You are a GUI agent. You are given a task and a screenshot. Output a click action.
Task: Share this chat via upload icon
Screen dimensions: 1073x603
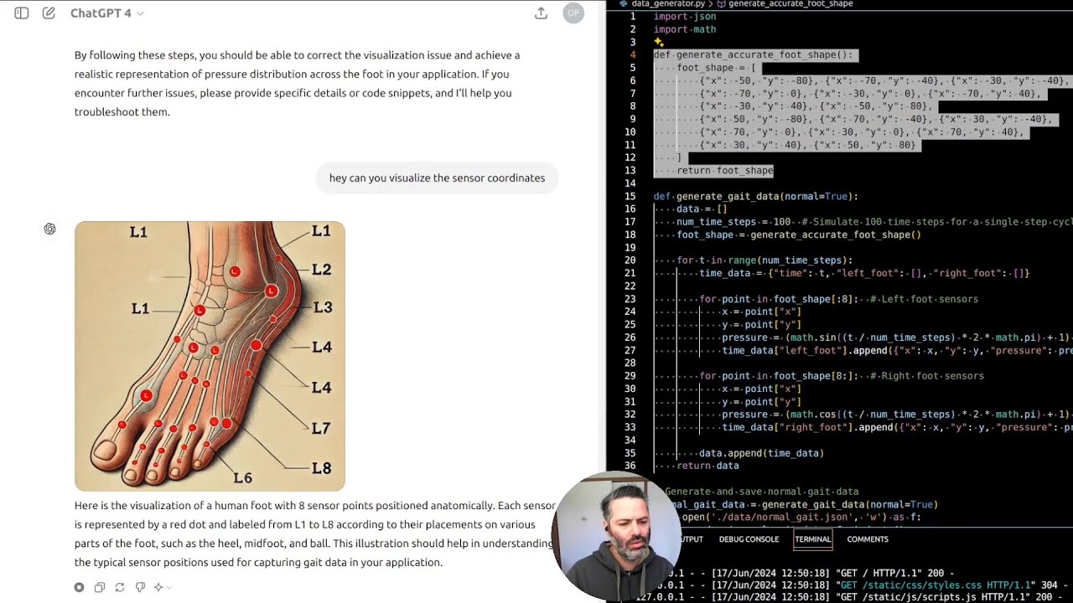tap(541, 13)
